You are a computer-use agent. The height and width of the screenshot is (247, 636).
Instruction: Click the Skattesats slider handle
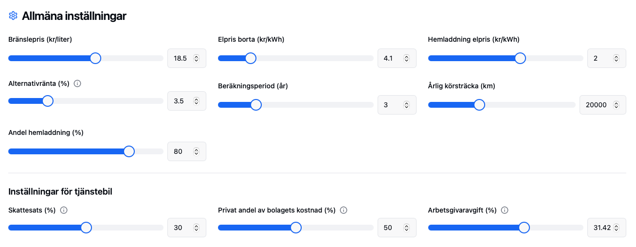pos(86,228)
